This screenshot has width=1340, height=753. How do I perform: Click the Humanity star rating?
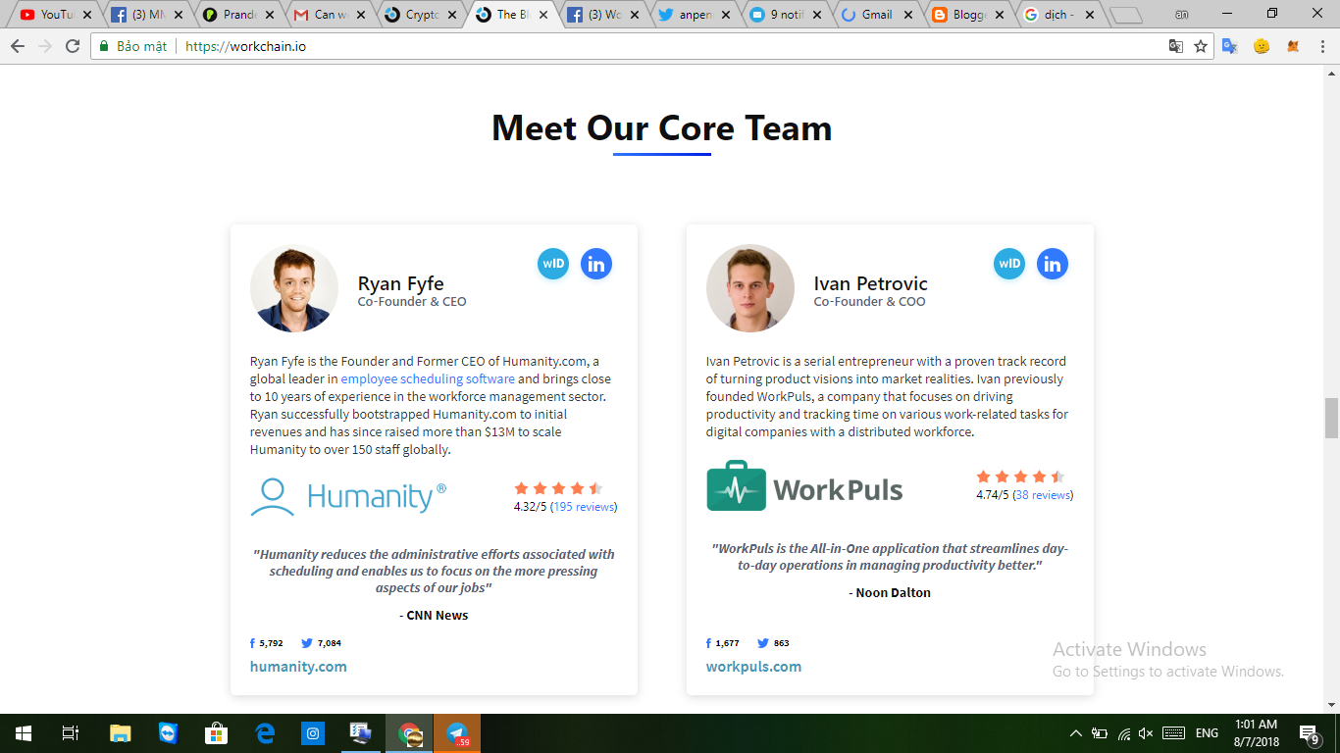[x=558, y=488]
